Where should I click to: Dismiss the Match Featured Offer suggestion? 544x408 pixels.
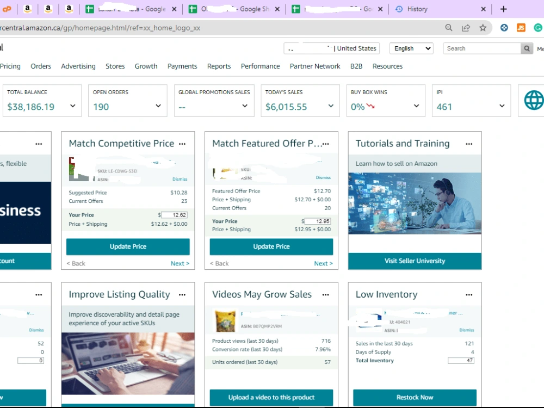pos(323,177)
